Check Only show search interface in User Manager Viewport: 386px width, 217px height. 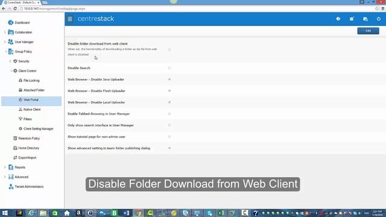[x=169, y=125]
